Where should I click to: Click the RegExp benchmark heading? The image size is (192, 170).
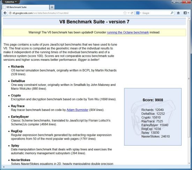point(17,131)
